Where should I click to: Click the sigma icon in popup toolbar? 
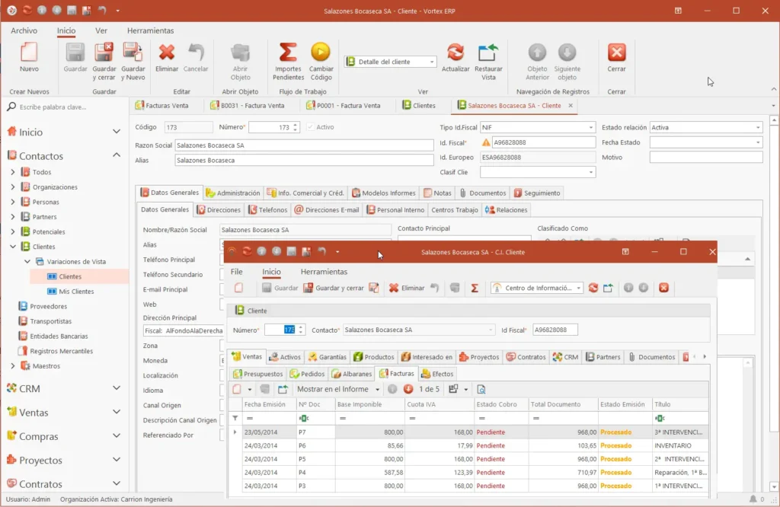tap(475, 288)
